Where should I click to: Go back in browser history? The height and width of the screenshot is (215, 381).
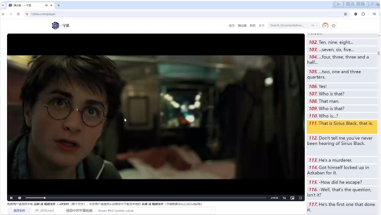pos(4,14)
